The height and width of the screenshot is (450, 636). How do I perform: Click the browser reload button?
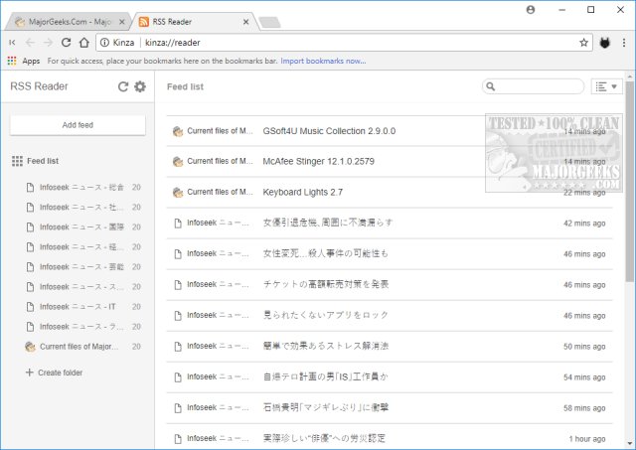coord(67,42)
